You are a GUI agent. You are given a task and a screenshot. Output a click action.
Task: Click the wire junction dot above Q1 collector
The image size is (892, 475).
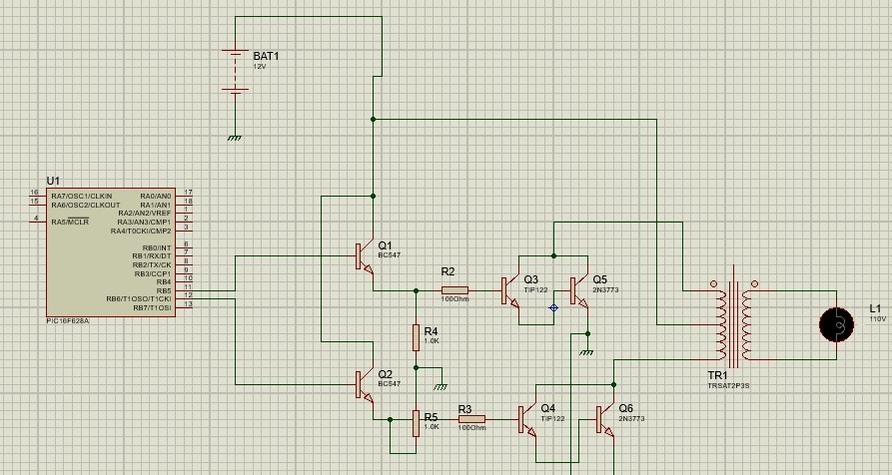(374, 196)
